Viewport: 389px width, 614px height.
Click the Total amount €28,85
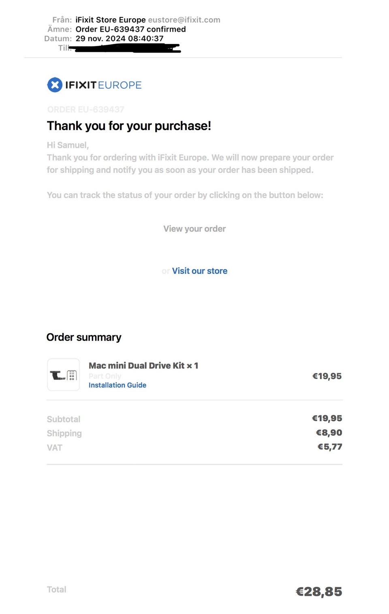pyautogui.click(x=319, y=592)
